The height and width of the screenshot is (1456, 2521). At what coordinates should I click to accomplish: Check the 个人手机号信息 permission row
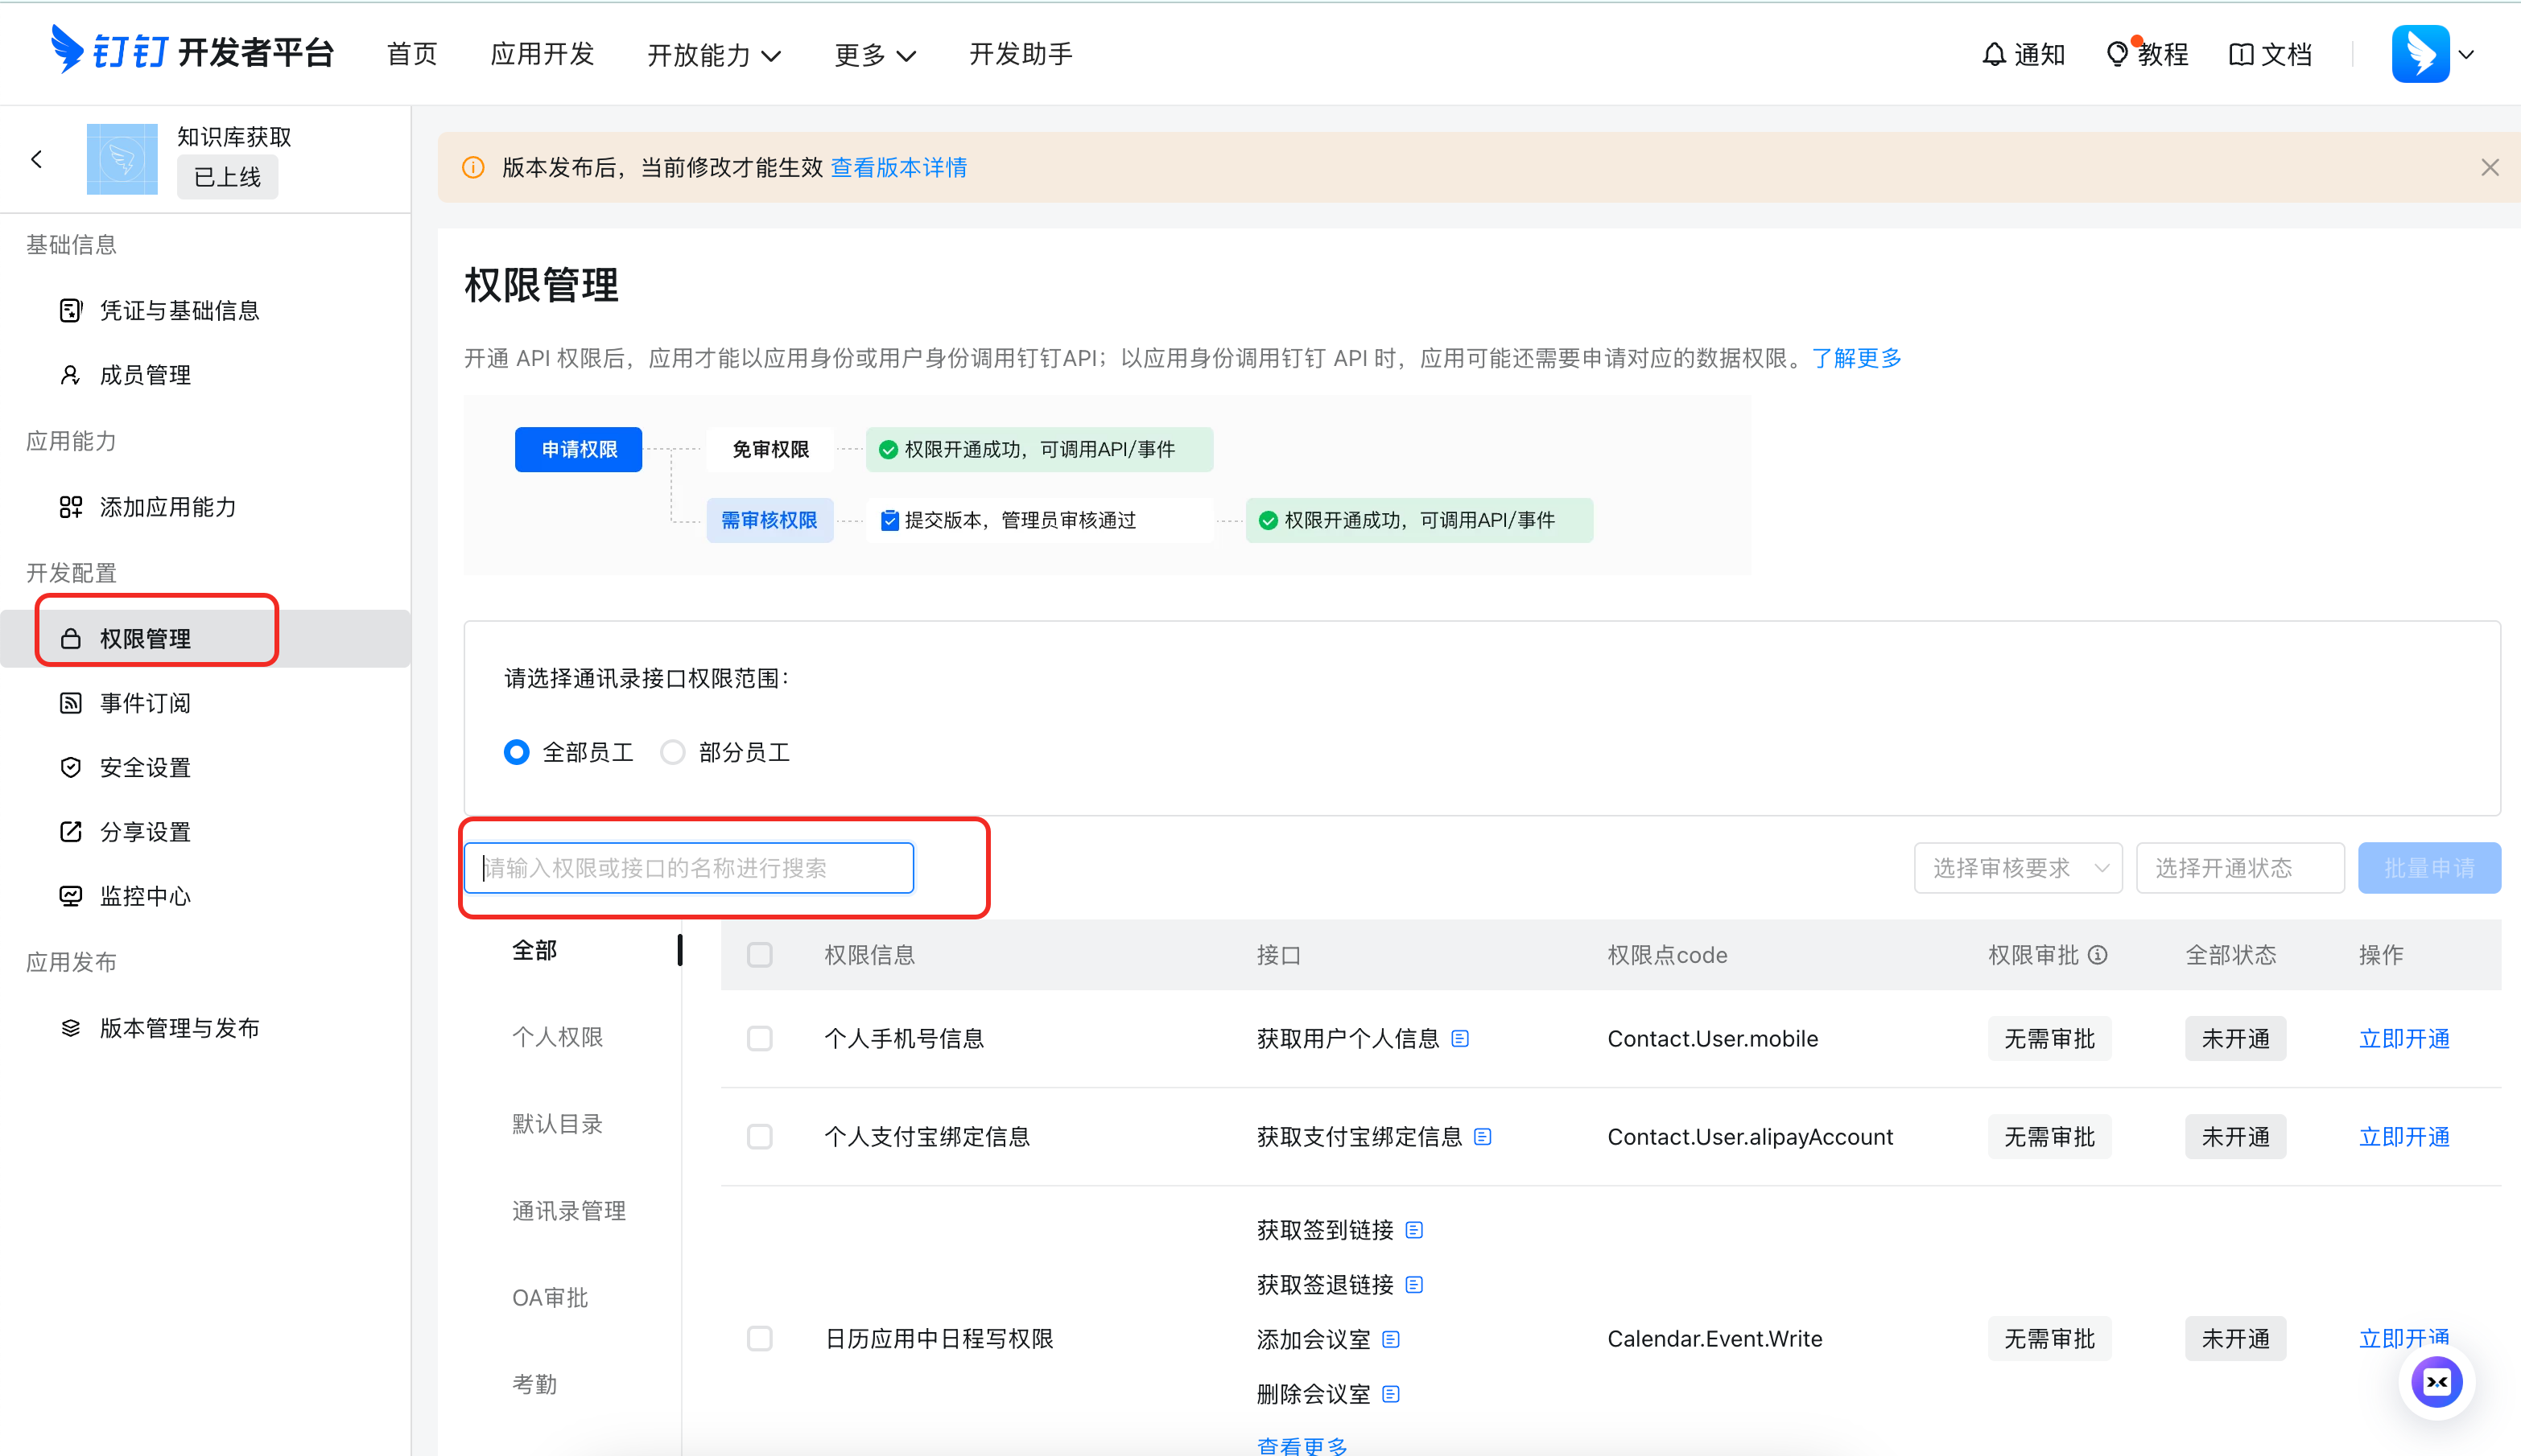pos(761,1038)
